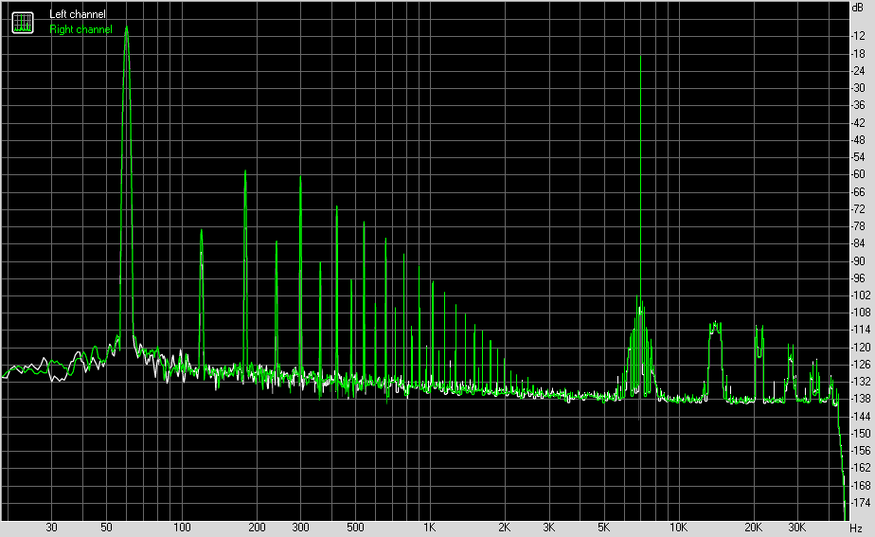Click the -174 dB level axis label
This screenshot has width=875, height=537.
tap(861, 503)
